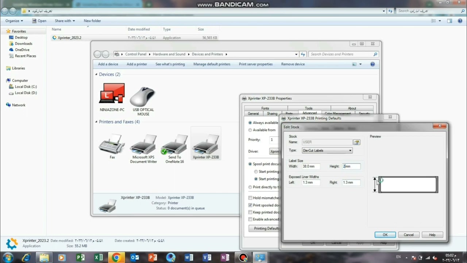Expand the Devices and Printers address dropdown
This screenshot has height=263, width=467.
tap(296, 54)
